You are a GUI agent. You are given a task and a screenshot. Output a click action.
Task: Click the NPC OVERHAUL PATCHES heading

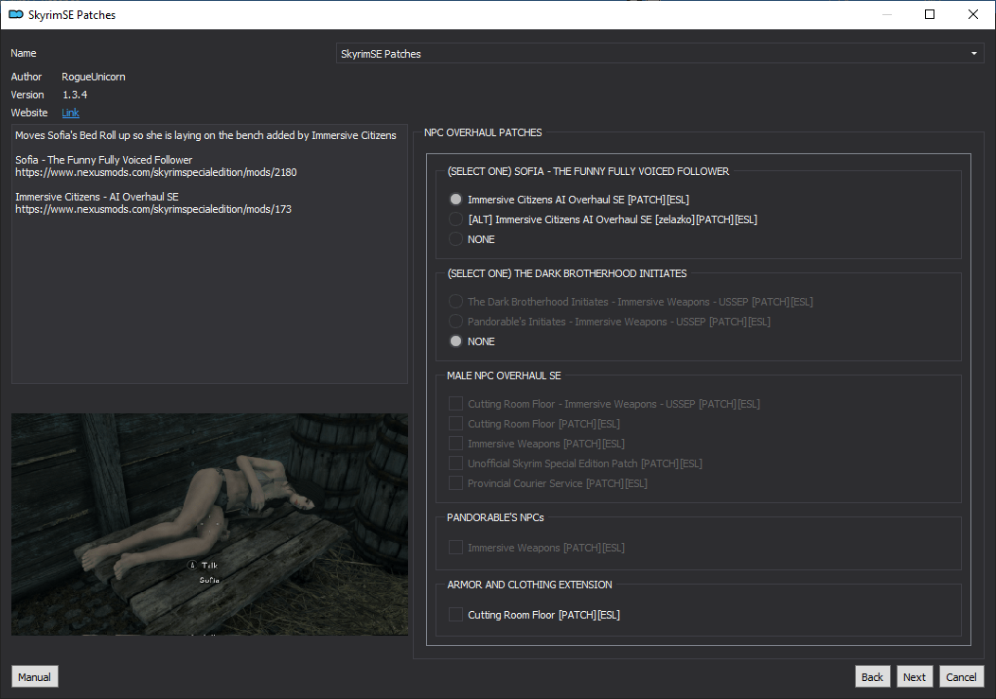click(x=483, y=132)
